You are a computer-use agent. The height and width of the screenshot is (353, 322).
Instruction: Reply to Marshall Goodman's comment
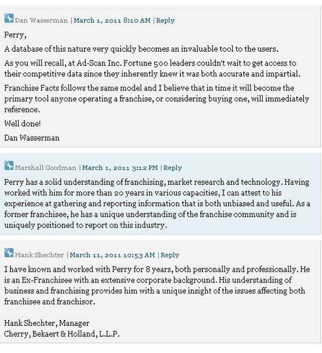coord(172,167)
